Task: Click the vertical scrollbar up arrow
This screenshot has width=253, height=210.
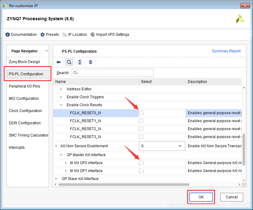Action: click(x=244, y=88)
